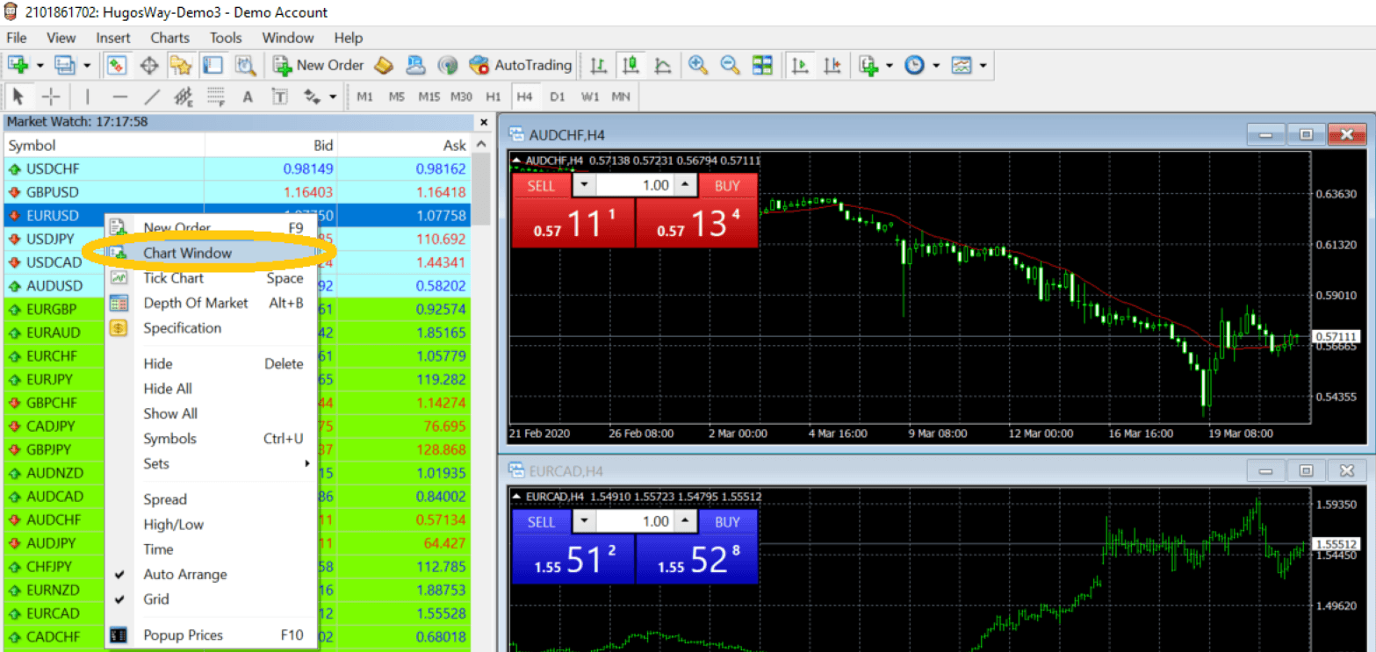Toggle the chart Auto Scroll button
The width and height of the screenshot is (1376, 652).
tap(799, 65)
